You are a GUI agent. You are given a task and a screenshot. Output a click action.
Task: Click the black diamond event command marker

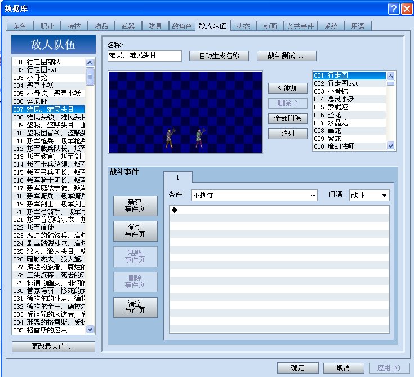pos(174,210)
